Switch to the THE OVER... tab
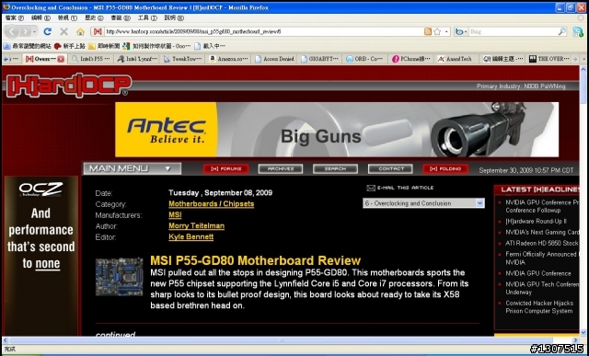This screenshot has height=356, width=589. pyautogui.click(x=549, y=59)
